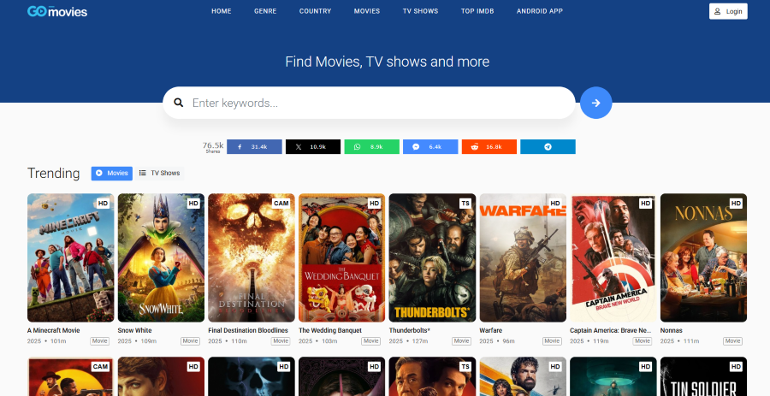Click Nonnas title link
Screen dimensions: 770x396
tap(672, 330)
